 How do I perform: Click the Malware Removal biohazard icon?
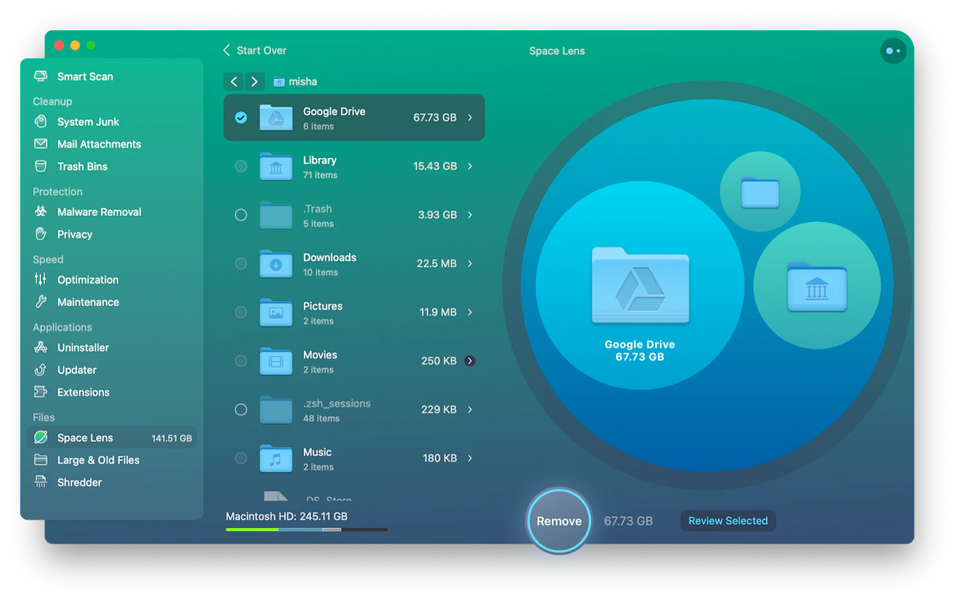pyautogui.click(x=40, y=211)
